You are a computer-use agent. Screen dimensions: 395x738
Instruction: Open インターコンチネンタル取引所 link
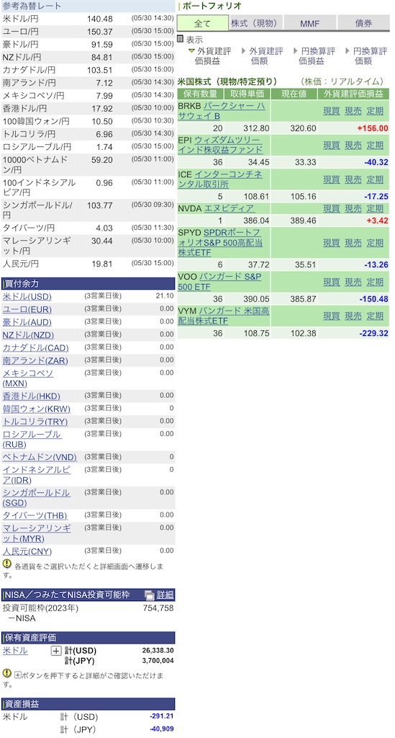tap(220, 179)
